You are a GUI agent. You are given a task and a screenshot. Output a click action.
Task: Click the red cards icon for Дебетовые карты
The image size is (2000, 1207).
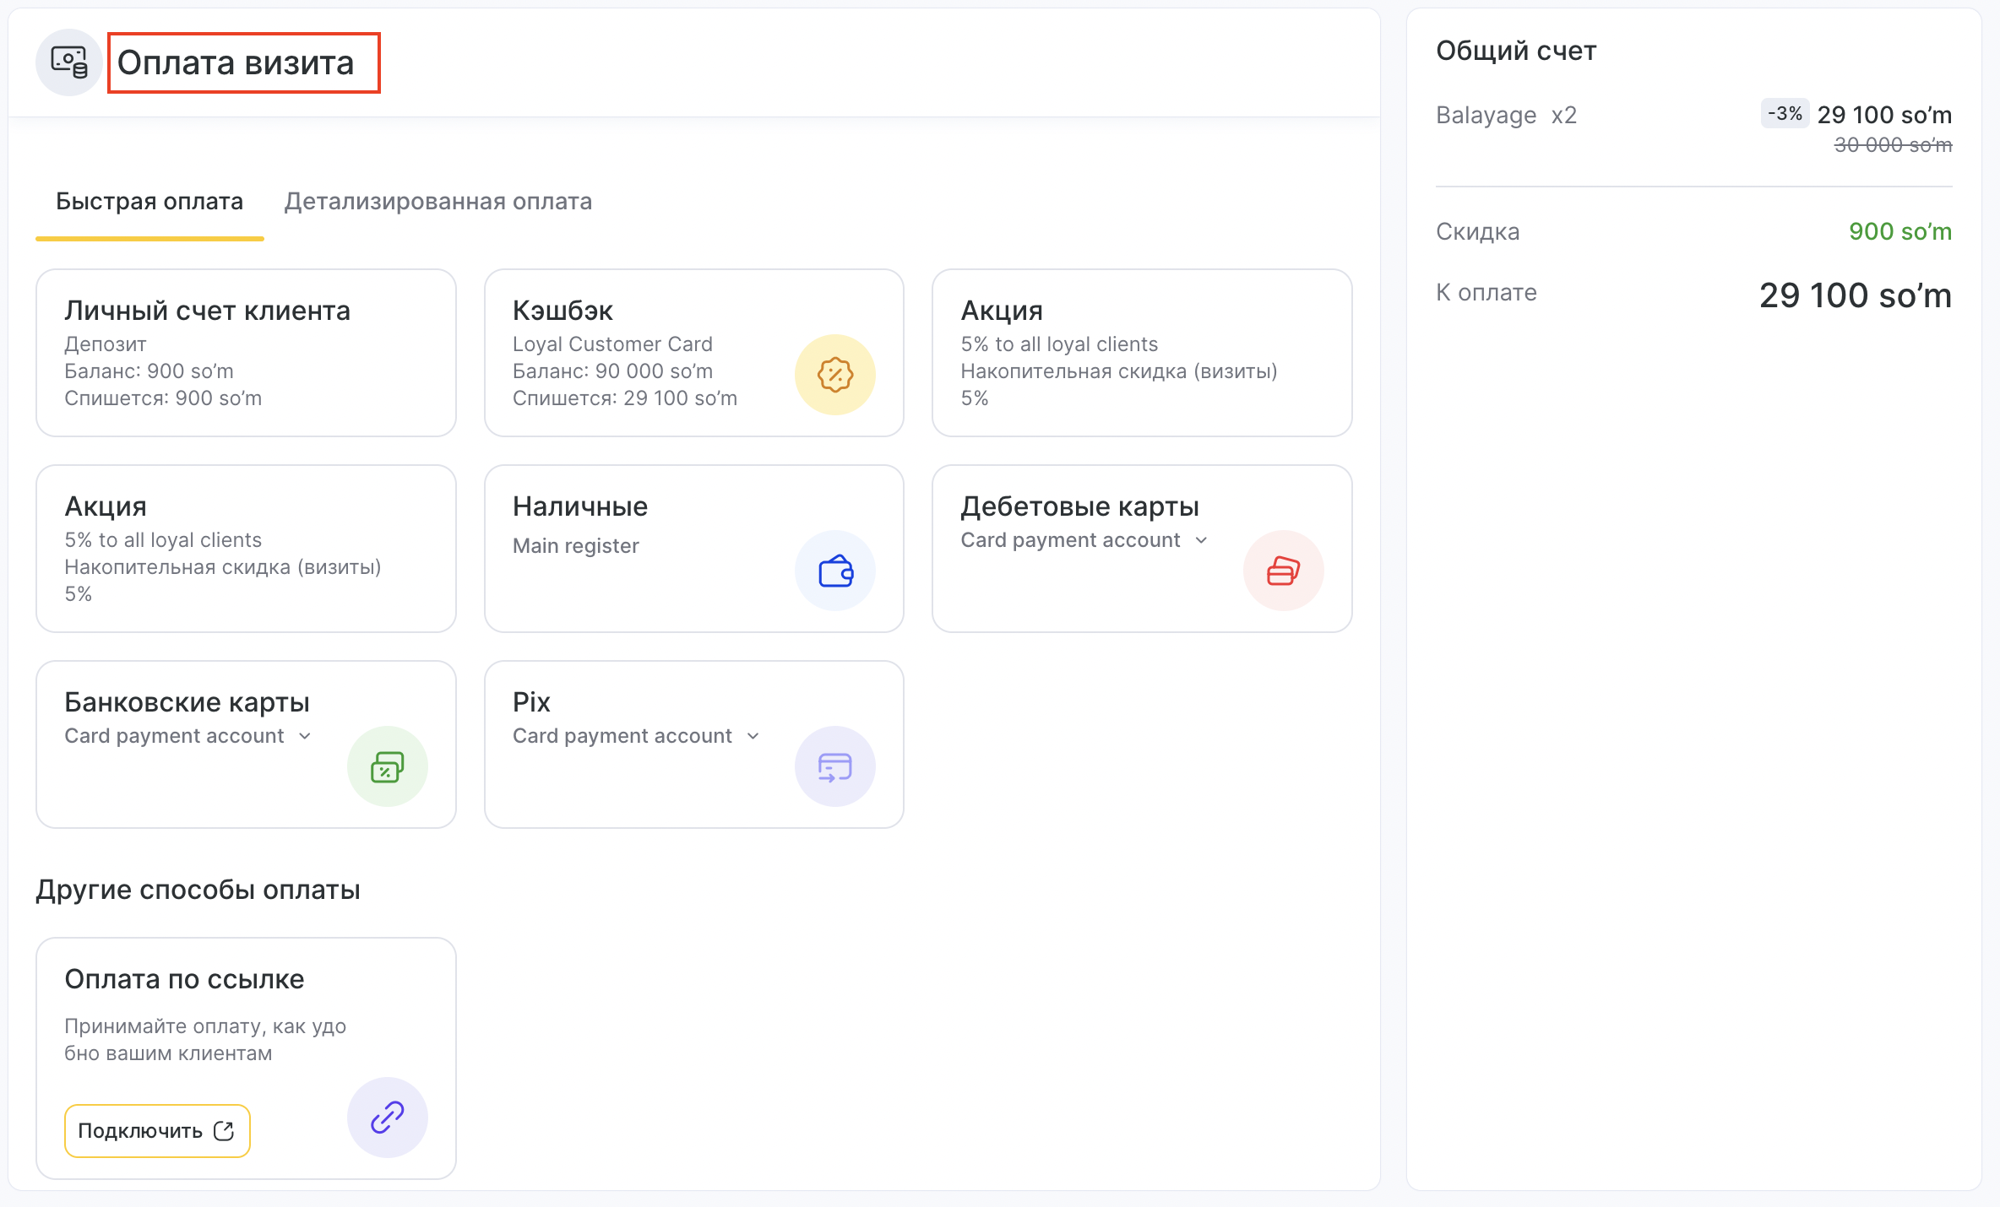point(1282,571)
